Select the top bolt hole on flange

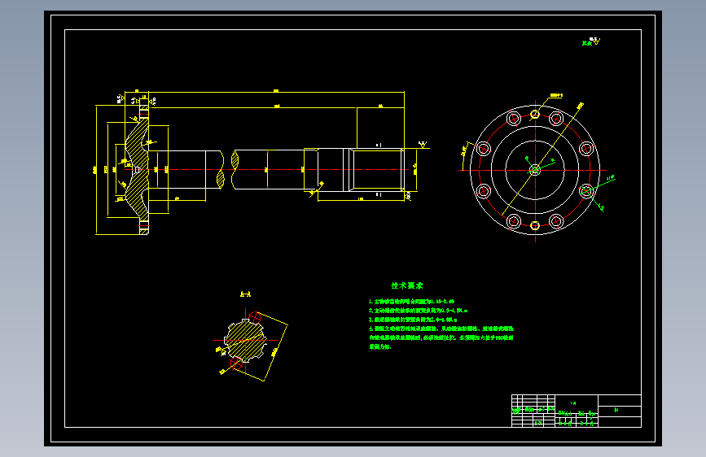coord(535,114)
